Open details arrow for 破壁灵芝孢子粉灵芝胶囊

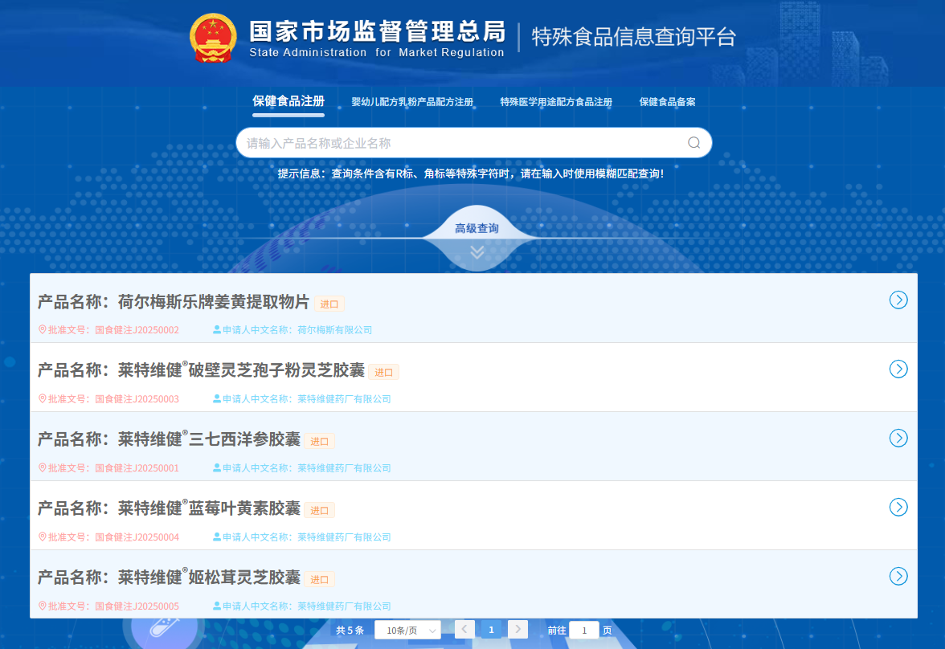(898, 369)
